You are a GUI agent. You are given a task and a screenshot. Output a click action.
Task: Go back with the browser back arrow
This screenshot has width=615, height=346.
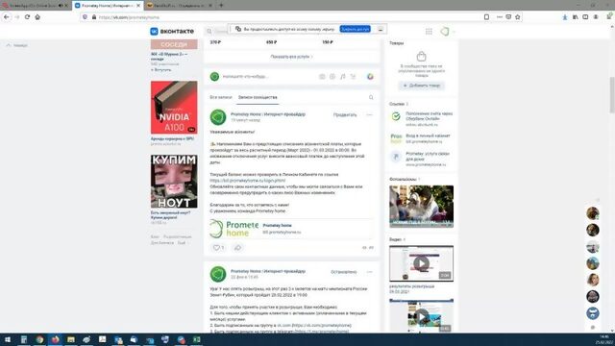[x=7, y=17]
